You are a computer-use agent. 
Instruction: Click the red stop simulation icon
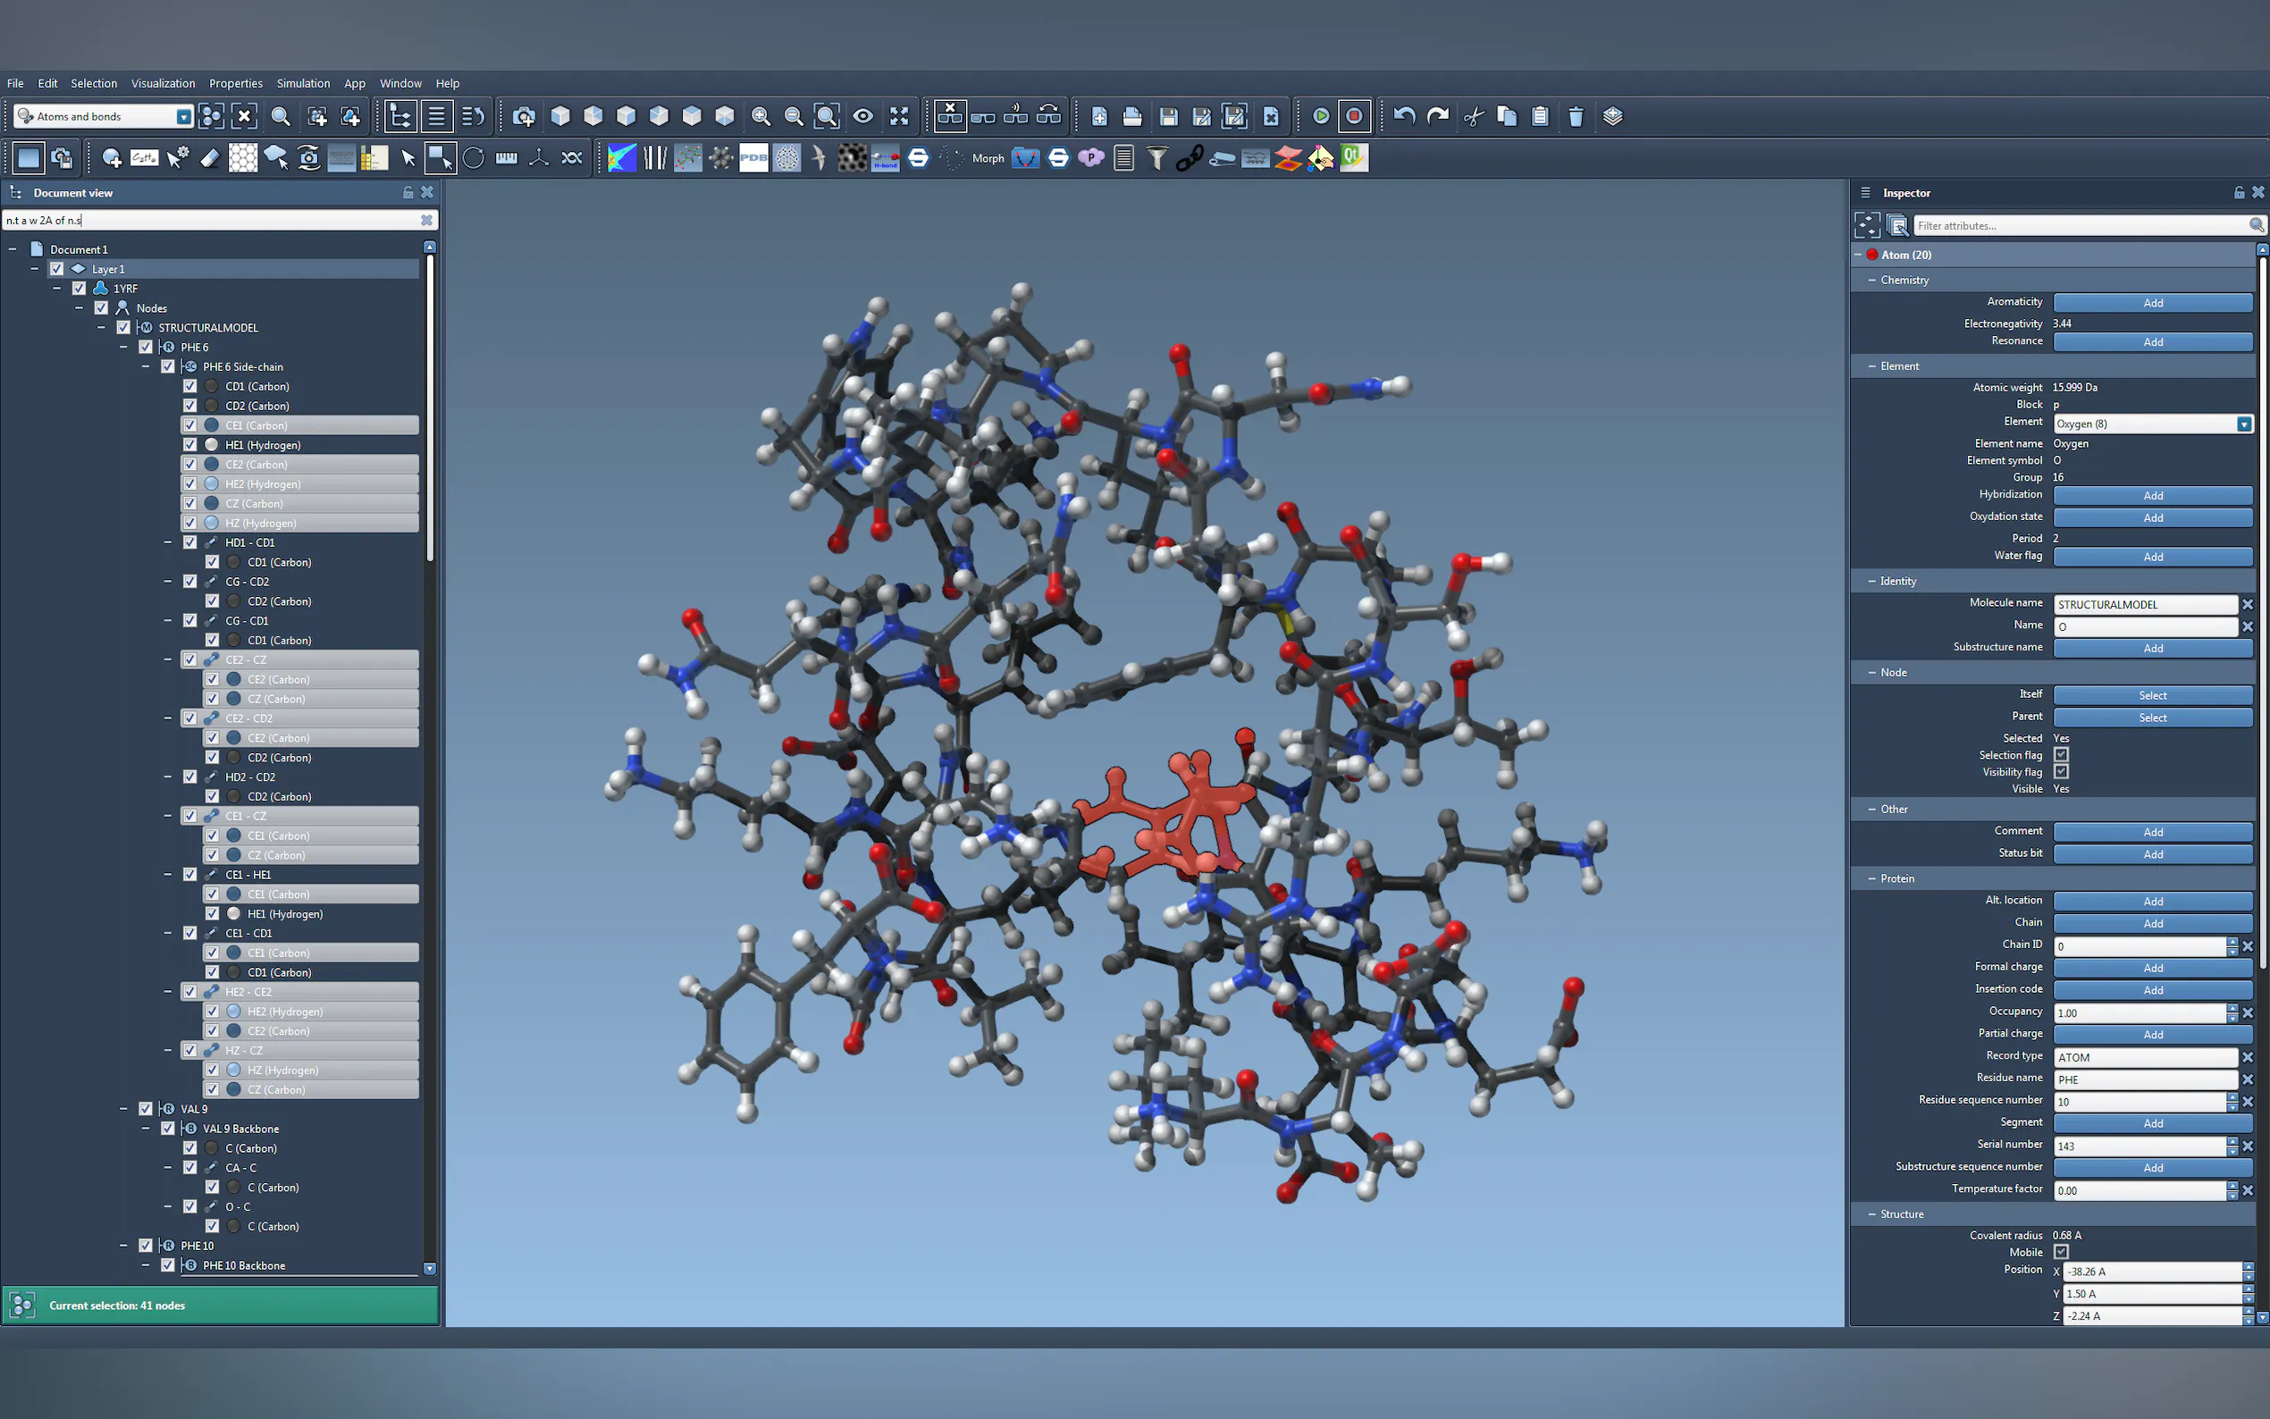pyautogui.click(x=1353, y=116)
